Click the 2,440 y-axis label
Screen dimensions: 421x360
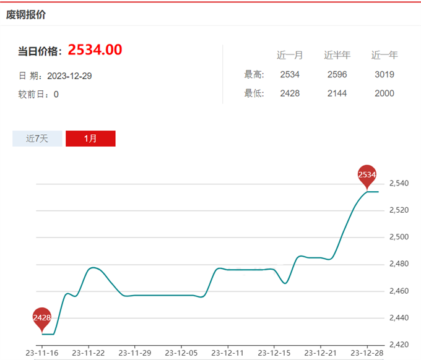coord(399,318)
